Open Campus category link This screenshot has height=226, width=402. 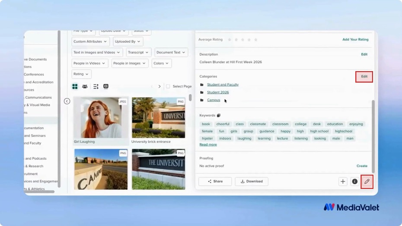pyautogui.click(x=214, y=100)
